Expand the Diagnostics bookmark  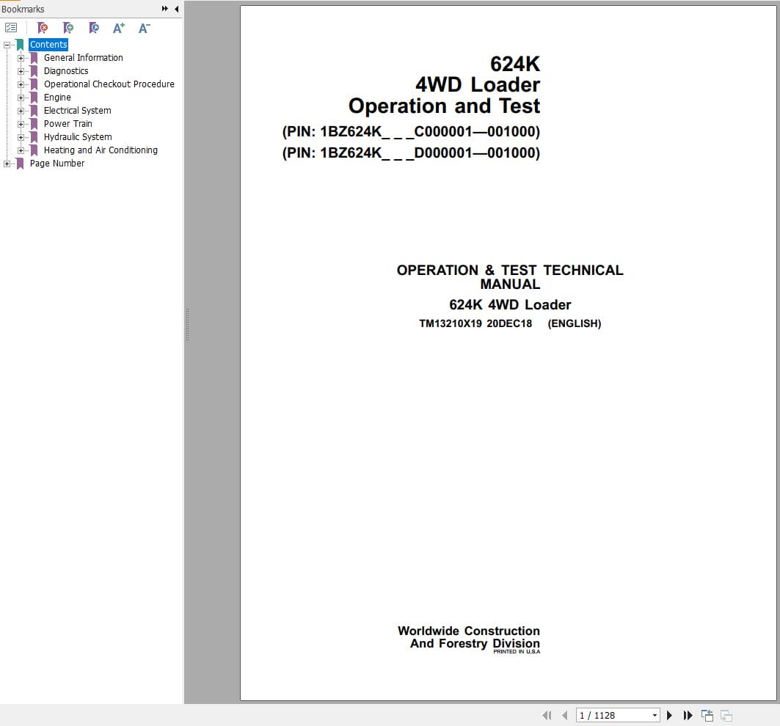[x=21, y=71]
